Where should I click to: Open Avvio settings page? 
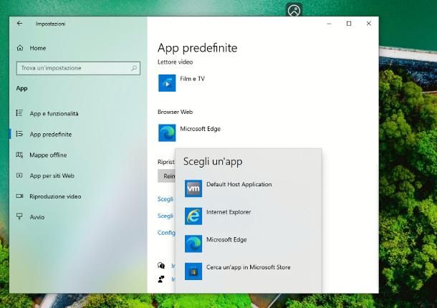[x=37, y=217]
